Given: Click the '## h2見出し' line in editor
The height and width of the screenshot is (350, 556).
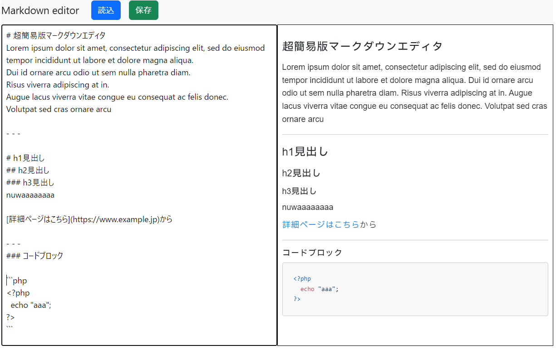Looking at the screenshot, I should (28, 170).
